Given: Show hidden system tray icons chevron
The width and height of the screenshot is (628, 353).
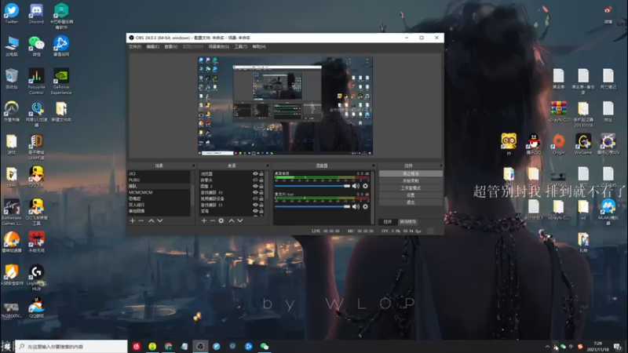Looking at the screenshot, I should coord(547,347).
